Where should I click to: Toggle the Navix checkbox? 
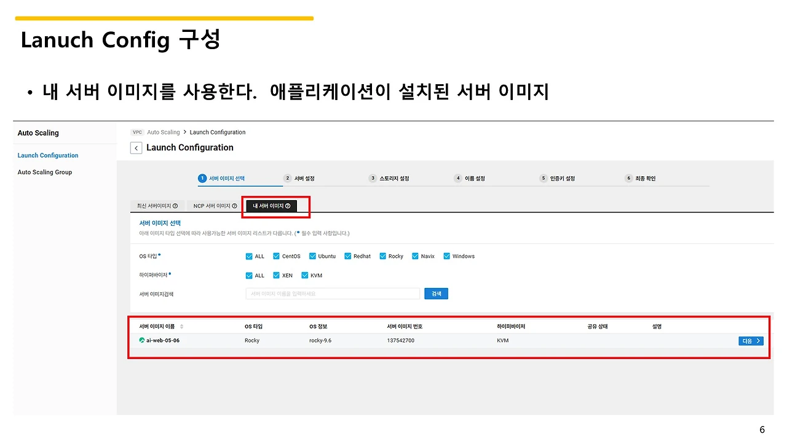tap(415, 256)
